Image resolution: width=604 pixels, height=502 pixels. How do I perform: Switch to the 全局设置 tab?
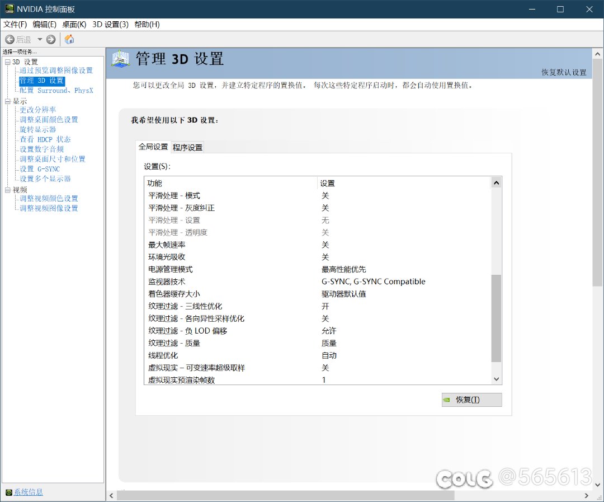tap(153, 147)
